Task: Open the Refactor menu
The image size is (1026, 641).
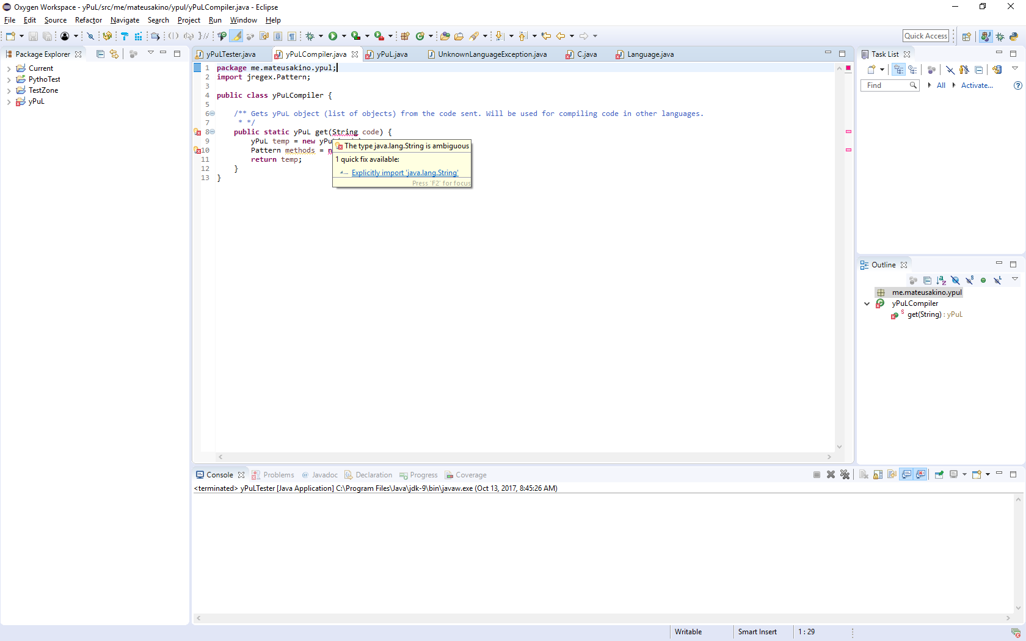Action: coord(89,20)
